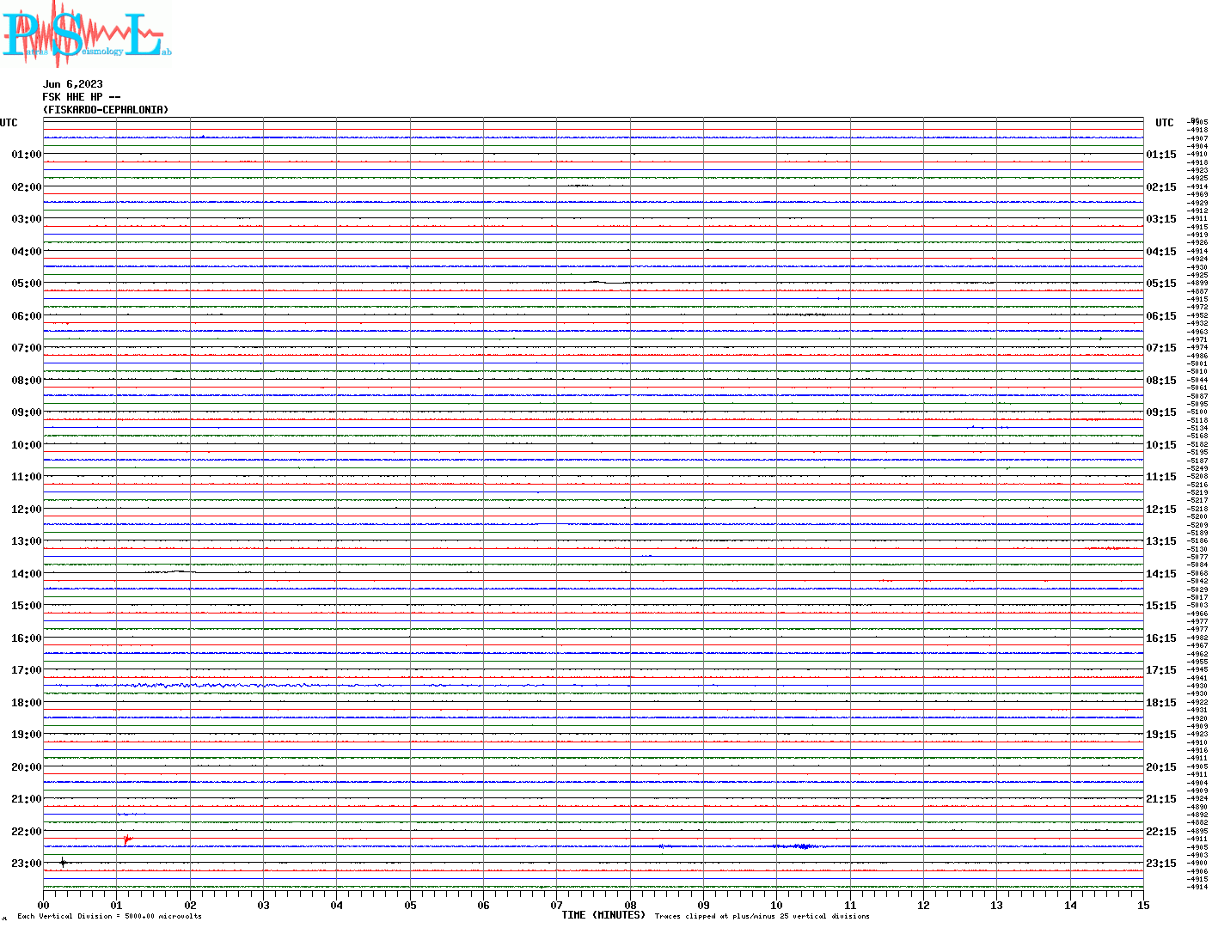Image resolution: width=1212 pixels, height=928 pixels.
Task: Click minute tick '14' on time axis
Action: [1070, 905]
